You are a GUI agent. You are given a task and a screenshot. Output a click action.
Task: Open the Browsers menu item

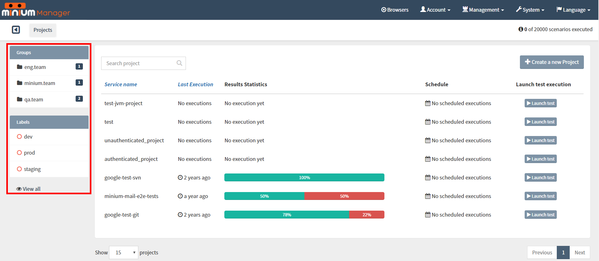point(395,10)
